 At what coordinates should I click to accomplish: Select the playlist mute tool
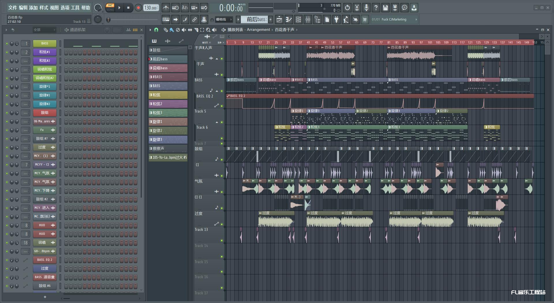(184, 30)
